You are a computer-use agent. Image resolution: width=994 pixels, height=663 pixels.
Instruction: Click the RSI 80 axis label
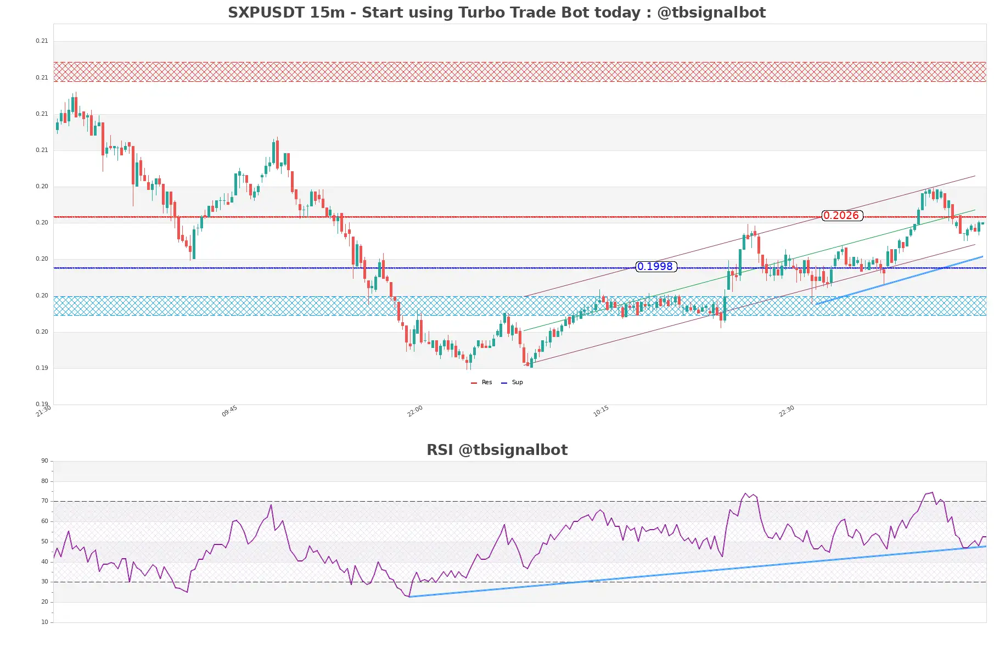coord(44,481)
